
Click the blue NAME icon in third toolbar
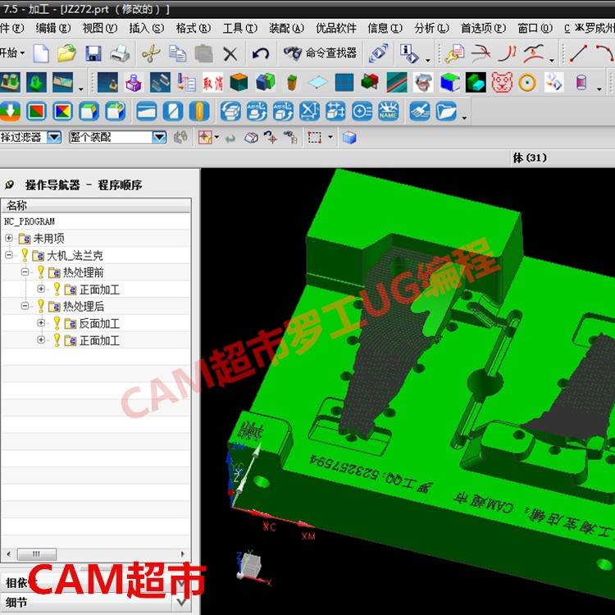(389, 111)
